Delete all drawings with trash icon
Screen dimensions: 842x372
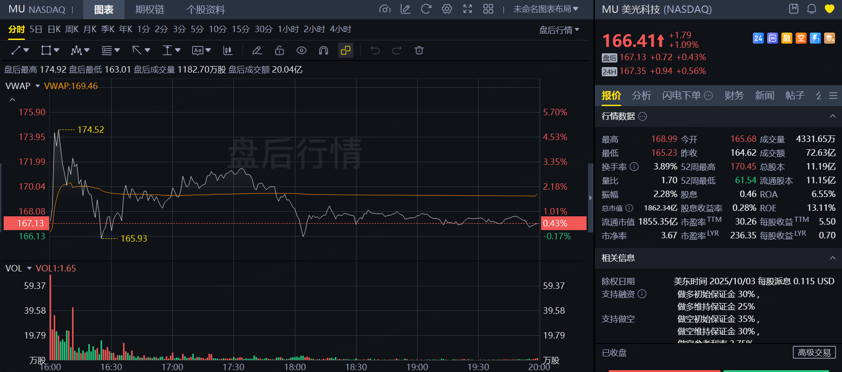[x=419, y=50]
